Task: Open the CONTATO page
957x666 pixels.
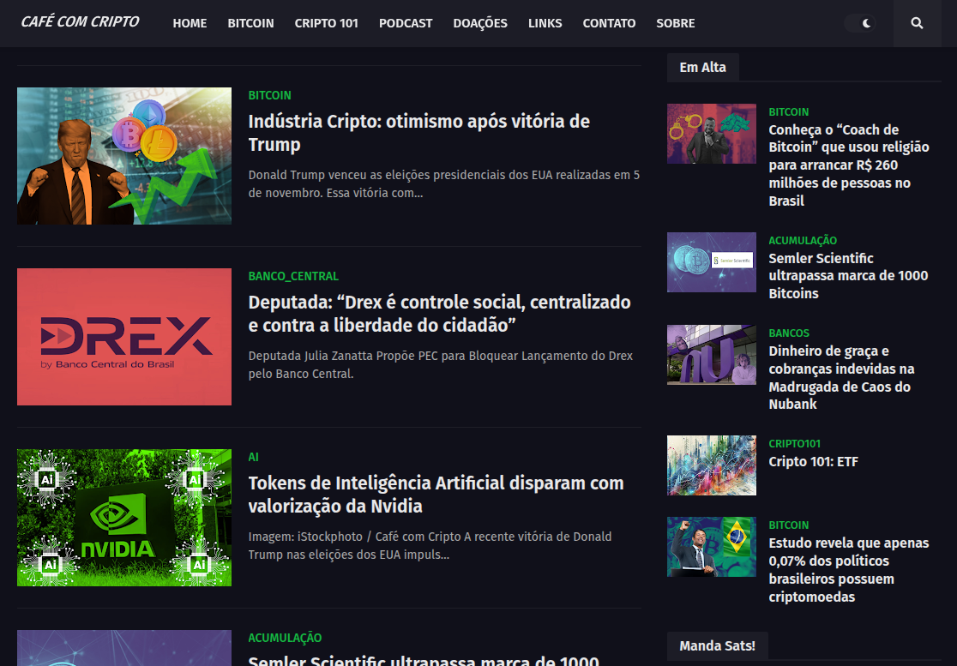Action: 609,23
